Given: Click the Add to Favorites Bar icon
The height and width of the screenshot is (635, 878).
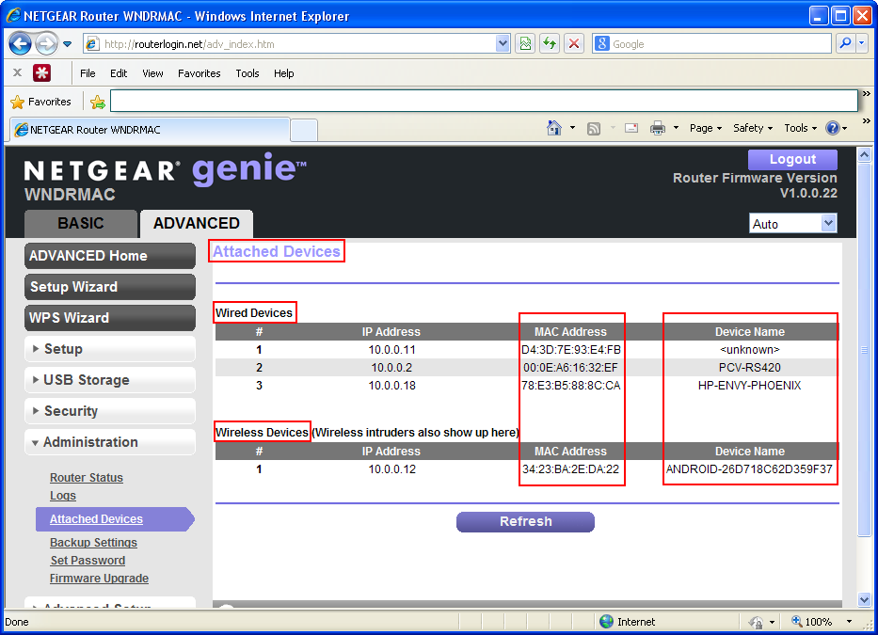Looking at the screenshot, I should [x=98, y=102].
